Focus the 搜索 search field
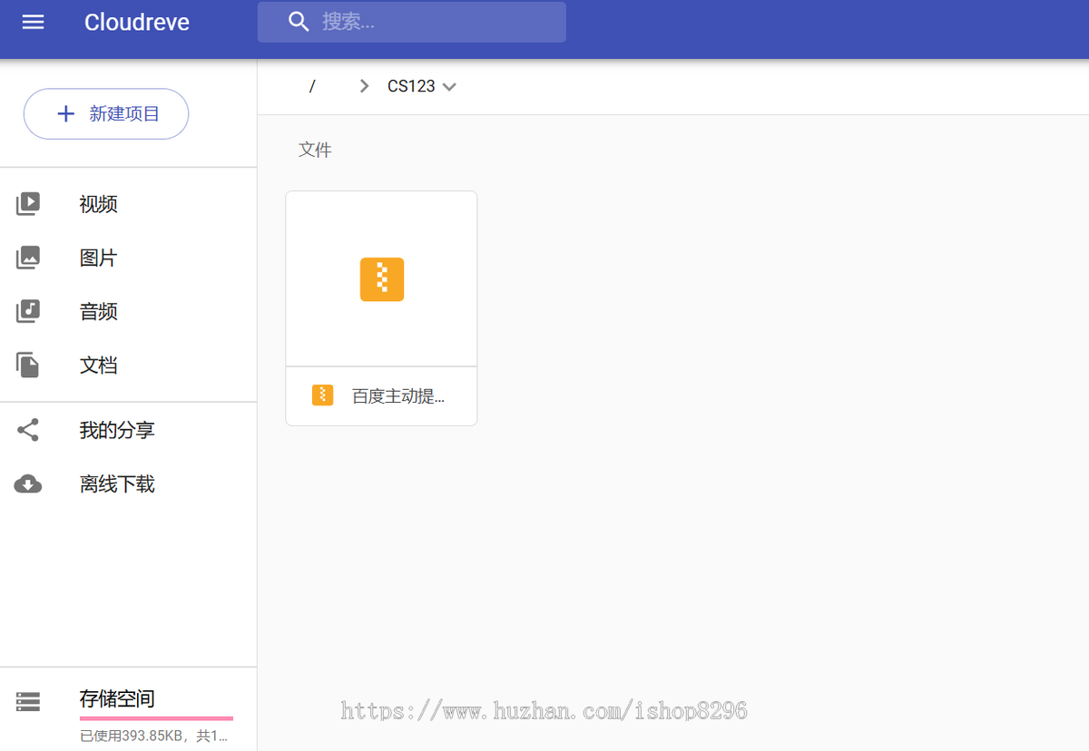Image resolution: width=1089 pixels, height=751 pixels. tap(412, 22)
